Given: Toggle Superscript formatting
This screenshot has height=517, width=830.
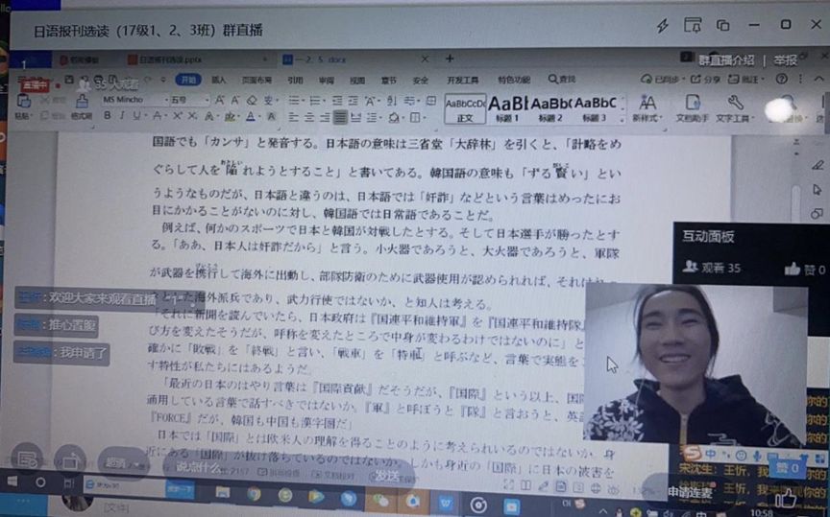Looking at the screenshot, I should click(x=178, y=116).
